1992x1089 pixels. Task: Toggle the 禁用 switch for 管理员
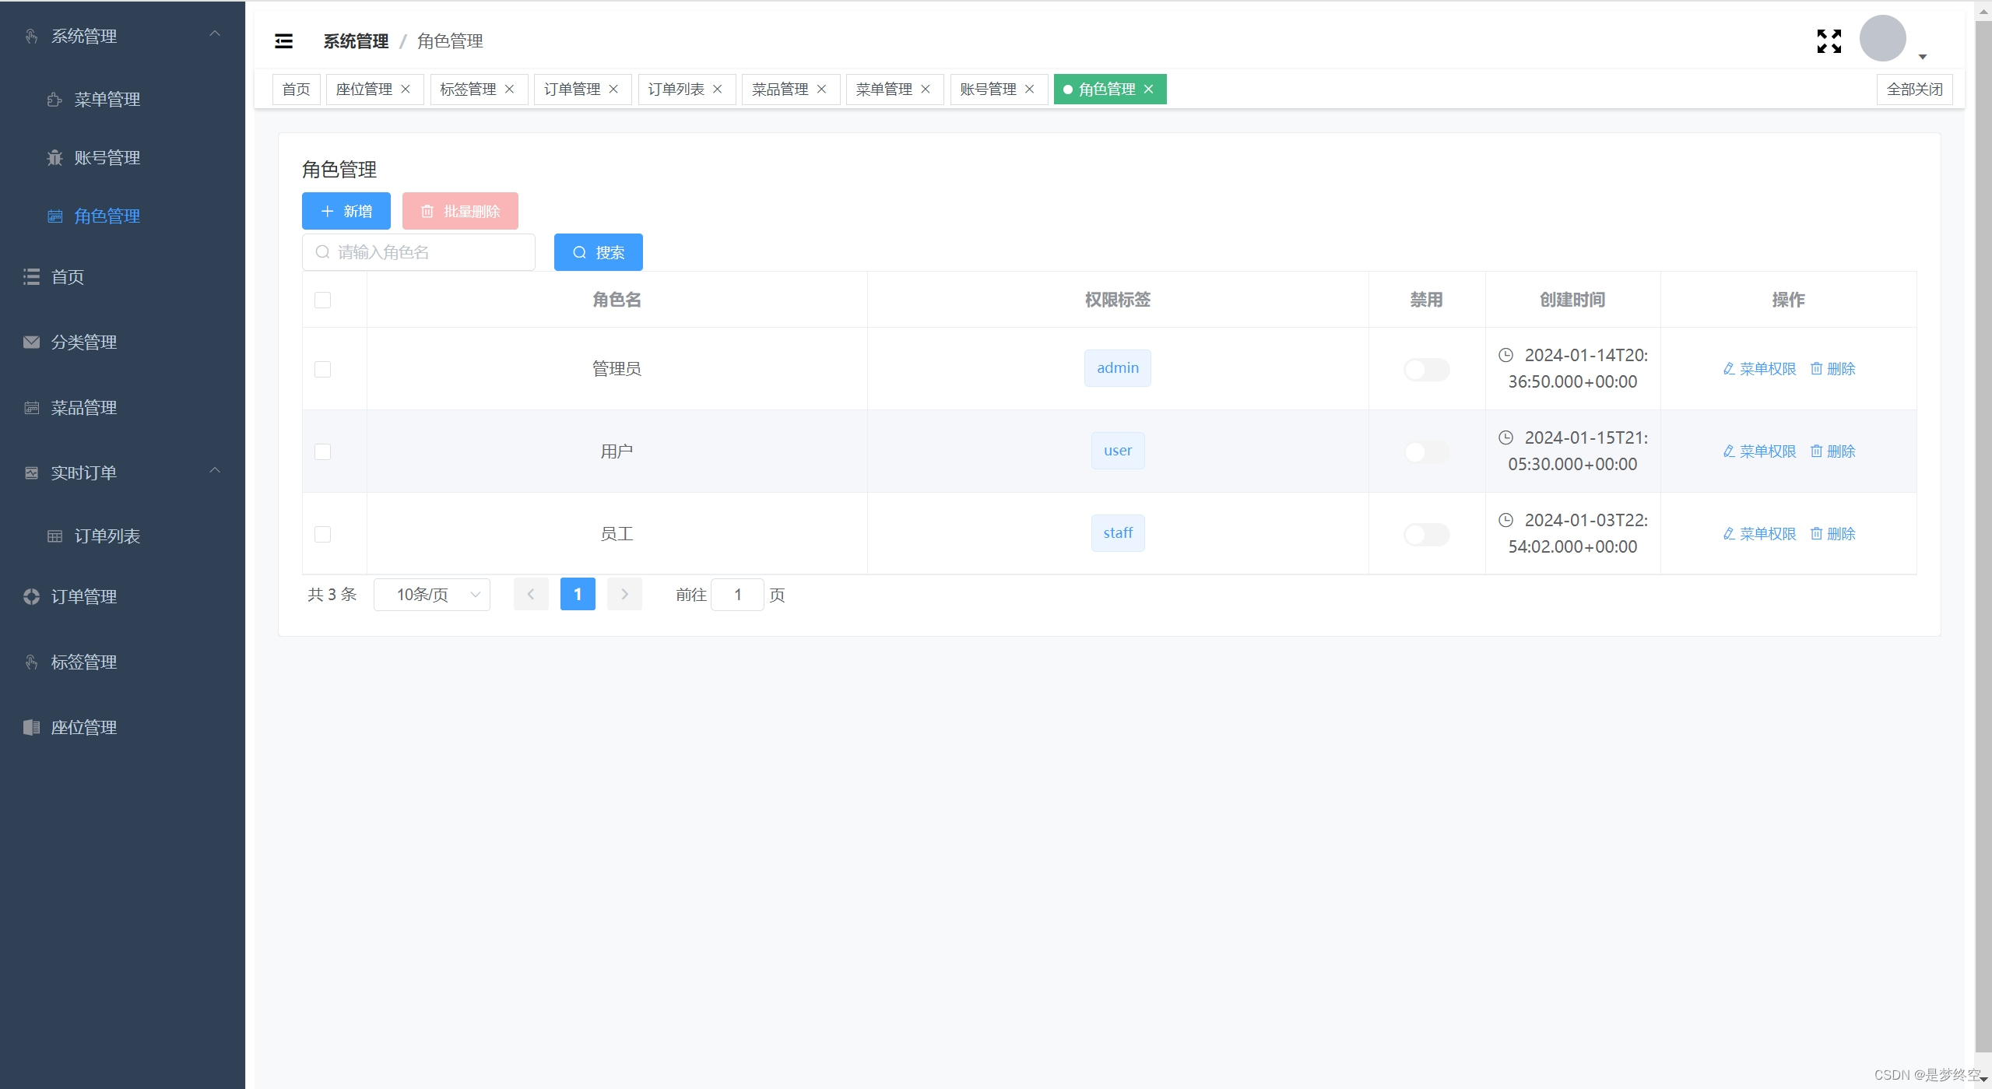point(1426,370)
